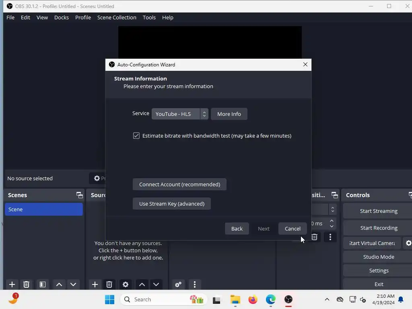Open transition properties three-dot menu
The height and width of the screenshot is (309, 412).
(330, 237)
